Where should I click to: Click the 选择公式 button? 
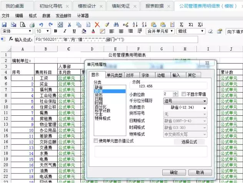pyautogui.click(x=189, y=141)
